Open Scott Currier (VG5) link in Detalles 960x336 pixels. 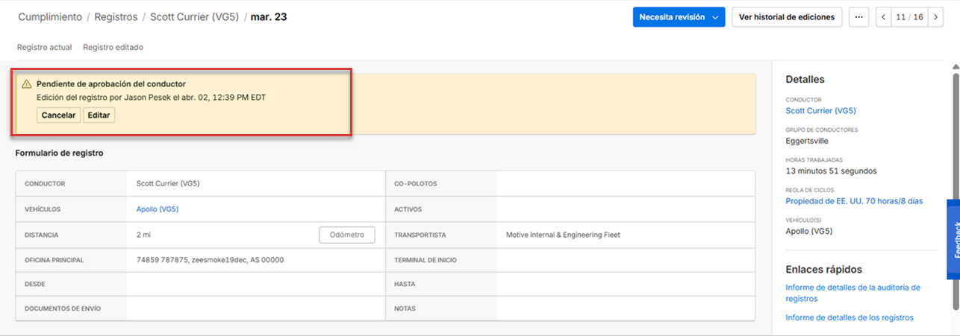(821, 111)
